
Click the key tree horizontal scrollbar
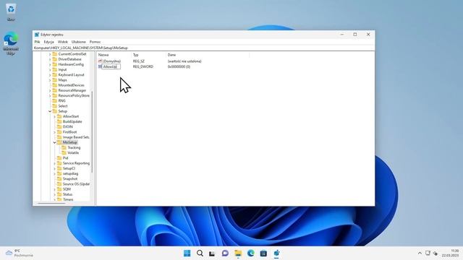(x=51, y=203)
